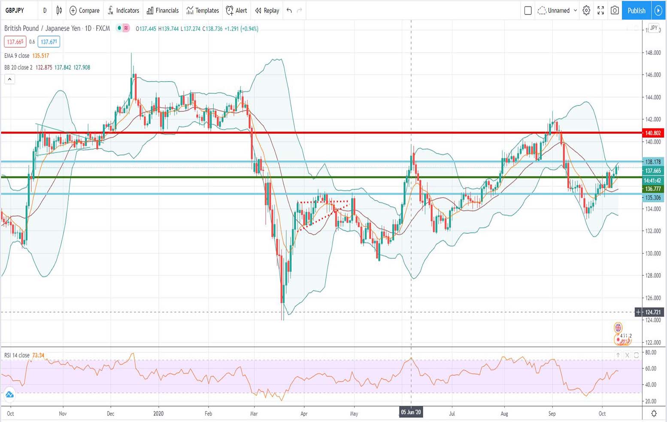The width and height of the screenshot is (667, 422).
Task: Create a new price Alert
Action: pos(236,10)
